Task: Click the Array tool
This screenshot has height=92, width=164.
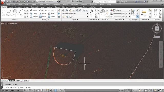Action: [52, 17]
